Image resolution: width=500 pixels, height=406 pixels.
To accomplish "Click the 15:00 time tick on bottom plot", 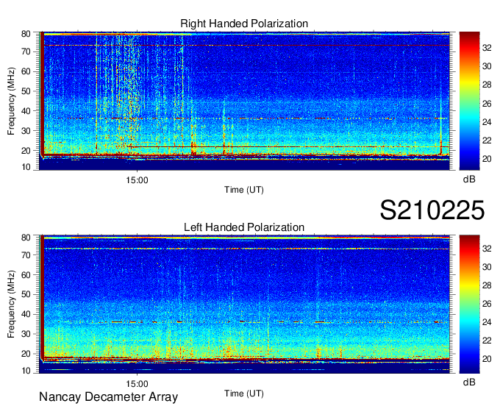I will (137, 384).
